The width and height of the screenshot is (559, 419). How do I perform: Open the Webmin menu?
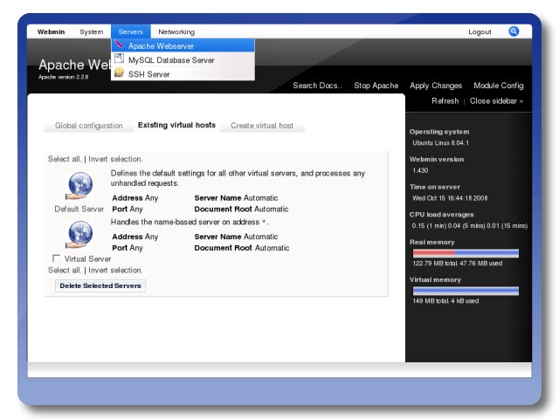pyautogui.click(x=52, y=31)
